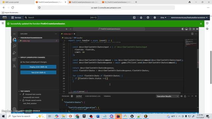Open Explorer more actions ellipsis
The height and width of the screenshot is (119, 212).
click(x=56, y=34)
